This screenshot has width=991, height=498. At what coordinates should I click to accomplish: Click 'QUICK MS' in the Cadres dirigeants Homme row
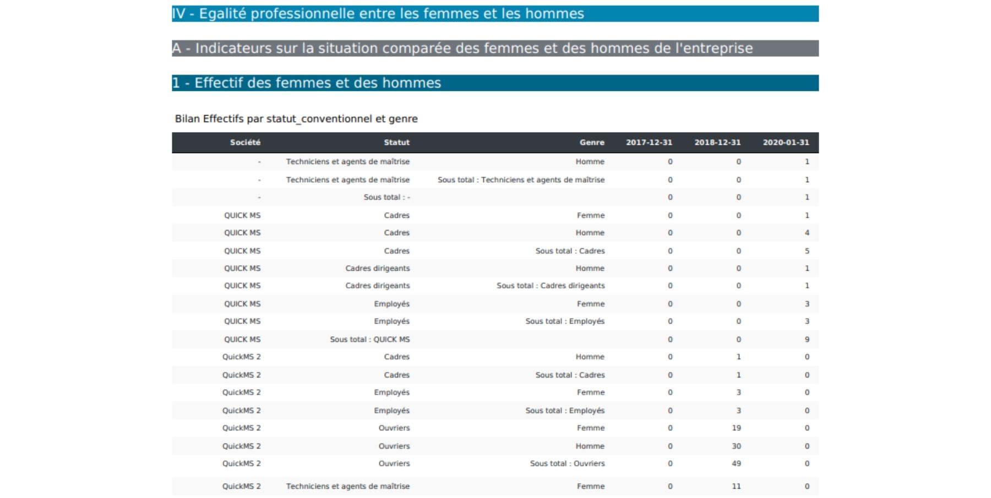point(242,269)
